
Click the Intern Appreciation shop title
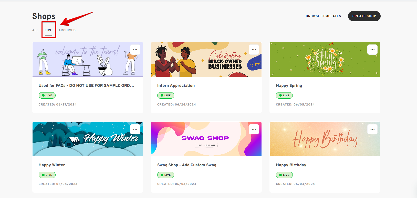pyautogui.click(x=176, y=86)
